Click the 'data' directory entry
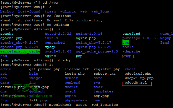This screenshot has height=108, width=173. [x=5, y=82]
